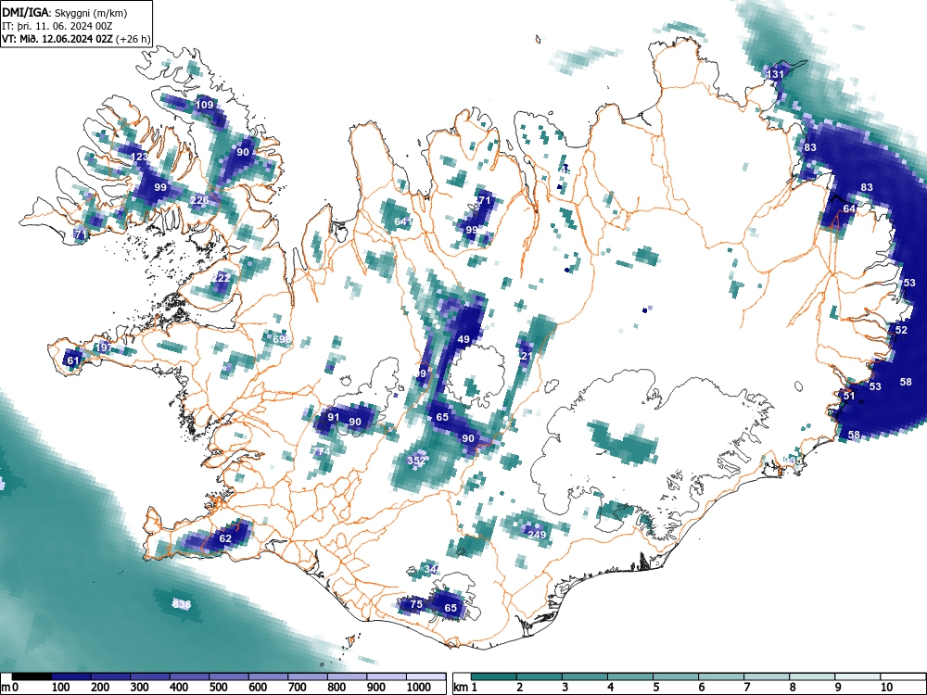Screen dimensions: 927x695
Task: Click the lightest lavender 1000 m legend swatch
Action: point(425,676)
